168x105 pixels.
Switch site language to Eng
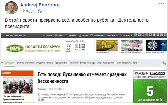(11, 35)
